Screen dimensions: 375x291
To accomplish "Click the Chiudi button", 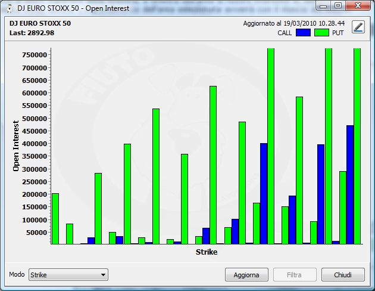I will coord(343,275).
